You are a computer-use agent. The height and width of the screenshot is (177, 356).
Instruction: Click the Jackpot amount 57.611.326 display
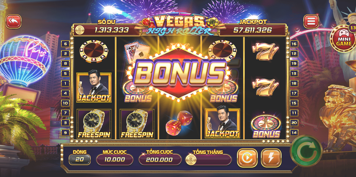[252, 30]
